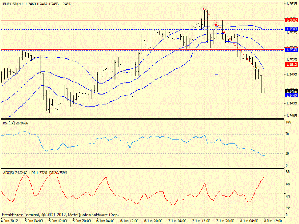This screenshot has width=299, height=224.
Task: Click the 5 Jun 12:00 time label
Action: click(58, 221)
